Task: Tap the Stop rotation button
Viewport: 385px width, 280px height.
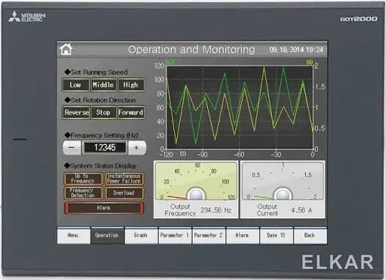Action: tap(104, 112)
